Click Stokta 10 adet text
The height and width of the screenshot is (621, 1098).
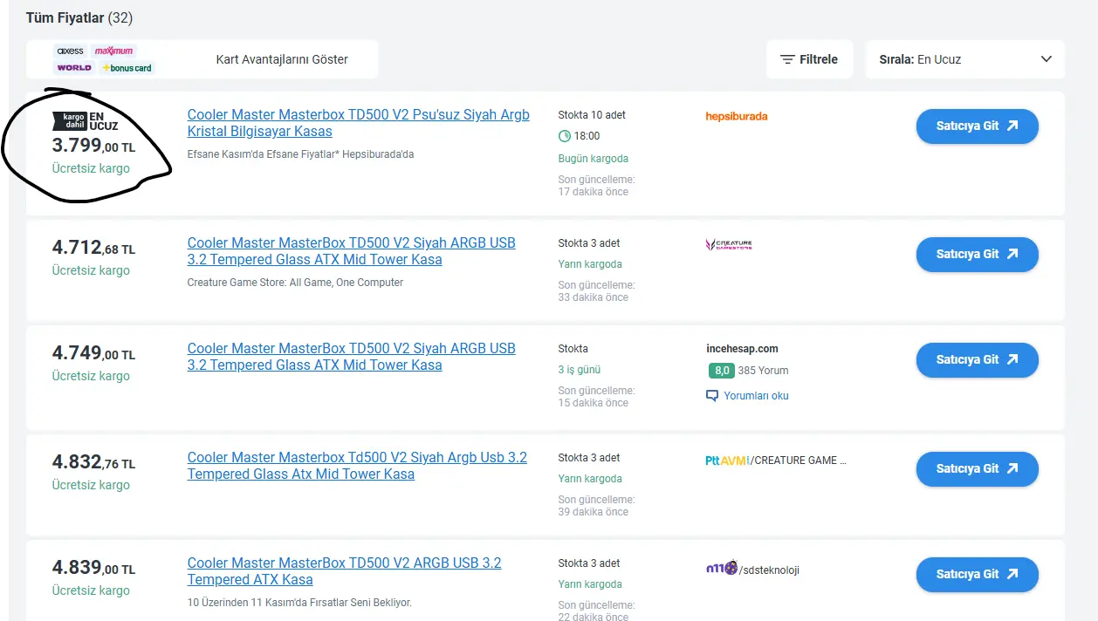592,115
